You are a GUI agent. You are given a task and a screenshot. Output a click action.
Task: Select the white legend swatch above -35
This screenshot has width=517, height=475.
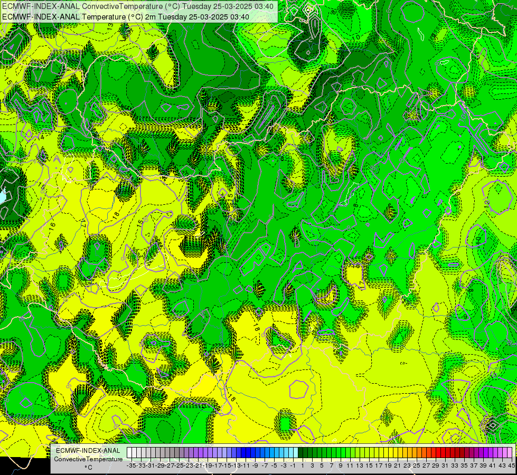129,453
